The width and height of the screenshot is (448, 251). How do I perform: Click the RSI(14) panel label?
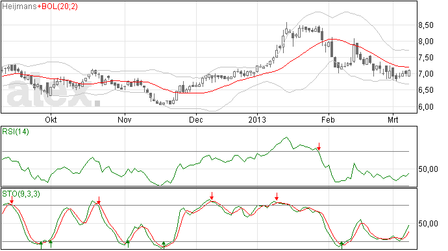(x=16, y=132)
